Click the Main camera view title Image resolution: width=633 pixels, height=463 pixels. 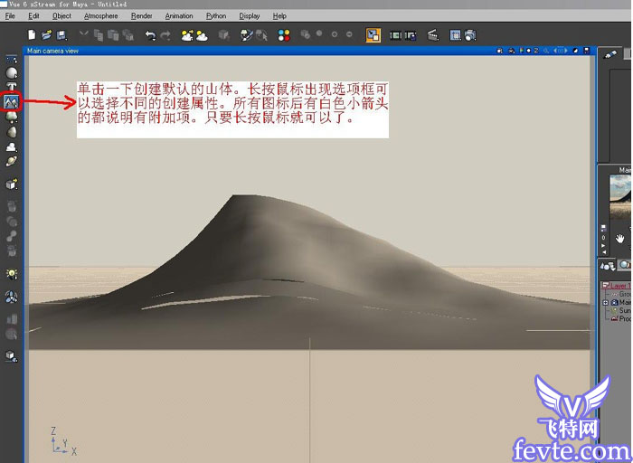(x=52, y=51)
